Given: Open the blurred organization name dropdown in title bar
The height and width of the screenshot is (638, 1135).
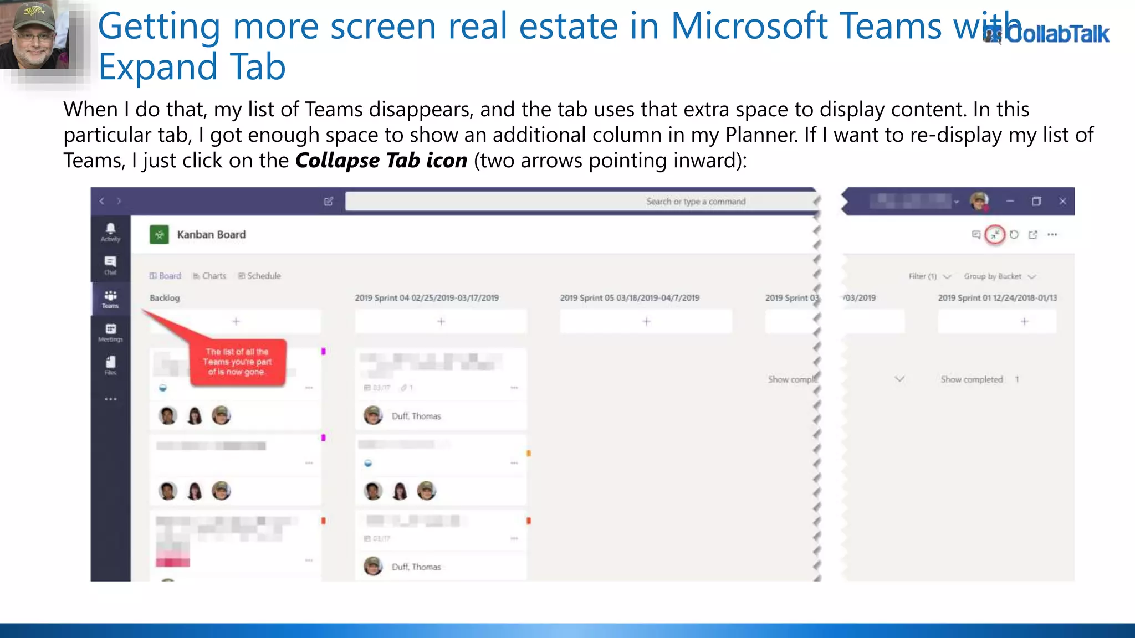Looking at the screenshot, I should pyautogui.click(x=914, y=201).
